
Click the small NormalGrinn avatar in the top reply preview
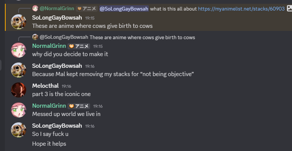[x=35, y=8]
